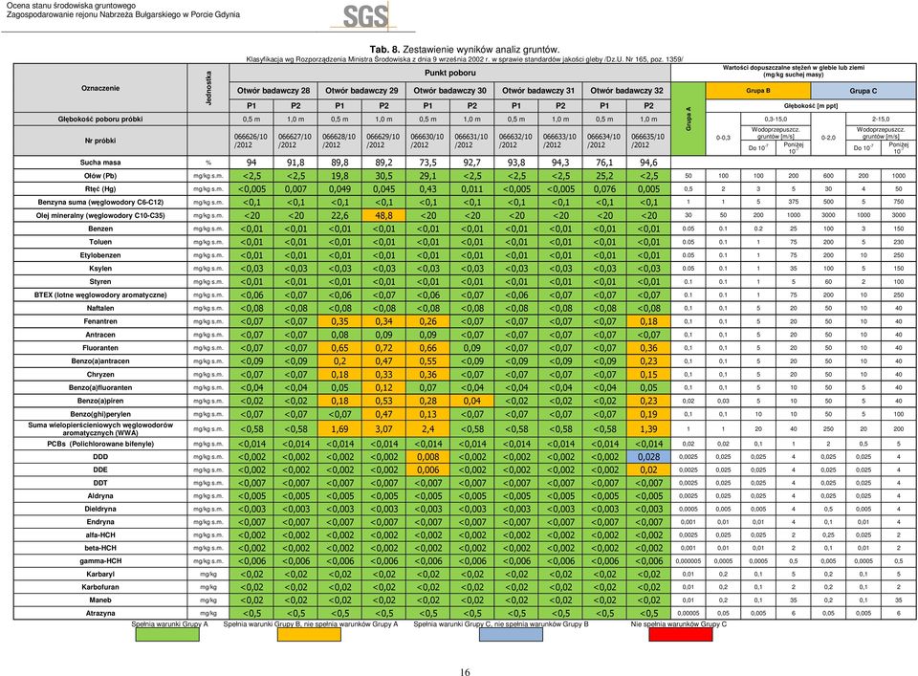Click the orange '0,55' Benzo(a)antracen cell

point(427,361)
